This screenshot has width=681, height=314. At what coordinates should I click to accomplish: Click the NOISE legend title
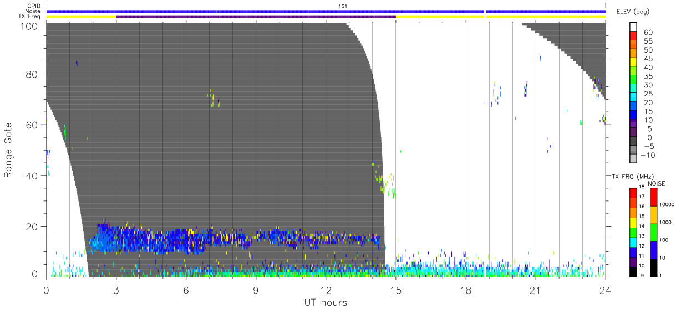pos(656,183)
